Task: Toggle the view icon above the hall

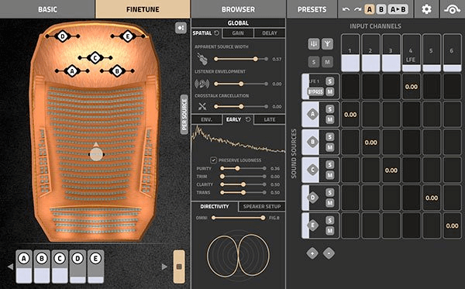Action: point(181,28)
